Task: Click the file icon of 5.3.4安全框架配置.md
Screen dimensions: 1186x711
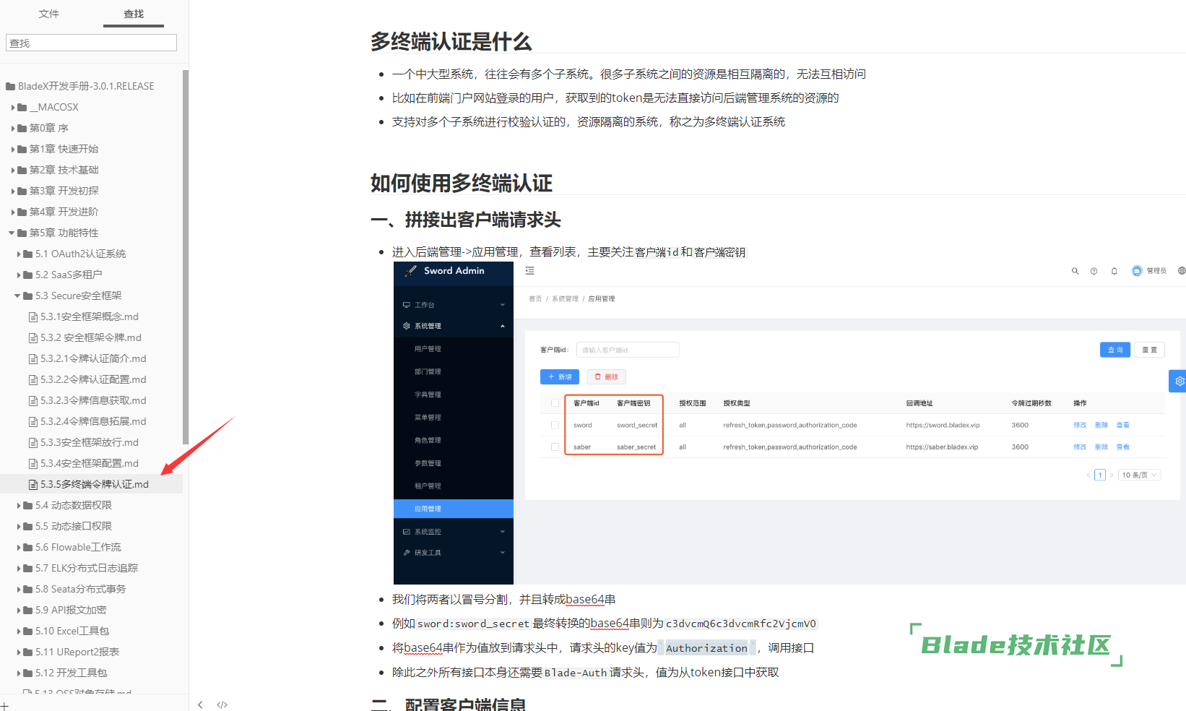Action: 33,463
